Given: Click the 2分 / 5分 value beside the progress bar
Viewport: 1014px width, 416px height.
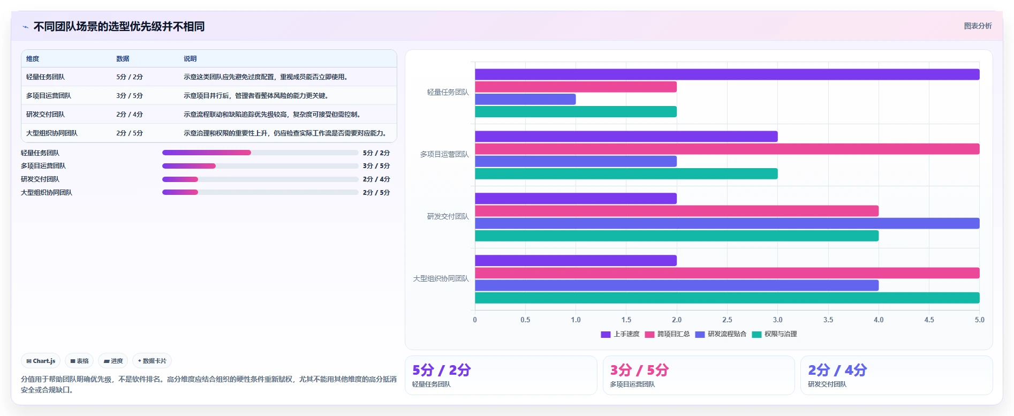Looking at the screenshot, I should tap(376, 193).
